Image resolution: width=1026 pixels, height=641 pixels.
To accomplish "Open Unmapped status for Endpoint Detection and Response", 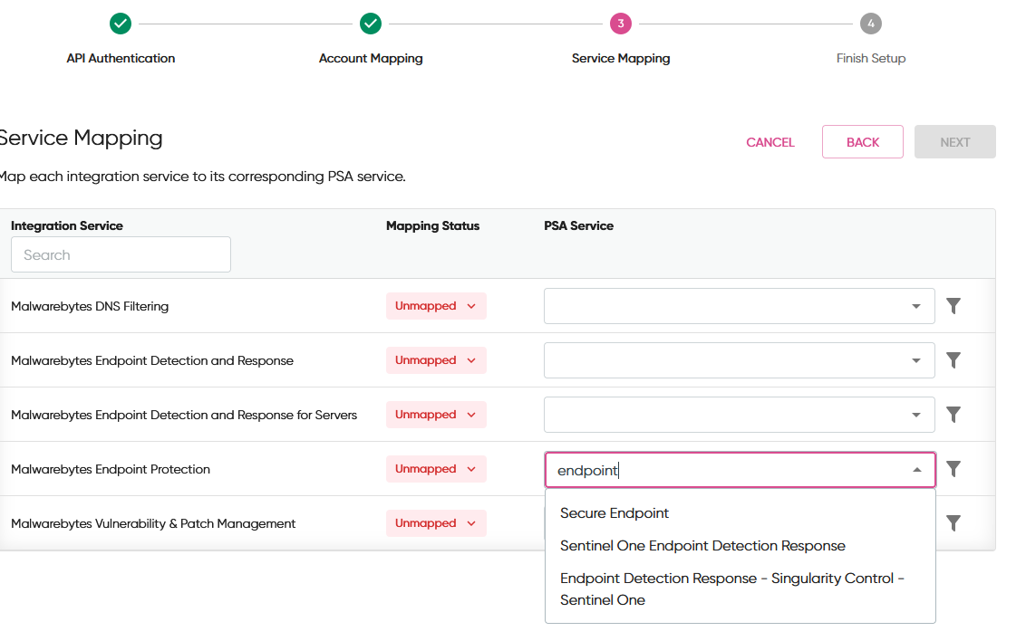I will [436, 360].
